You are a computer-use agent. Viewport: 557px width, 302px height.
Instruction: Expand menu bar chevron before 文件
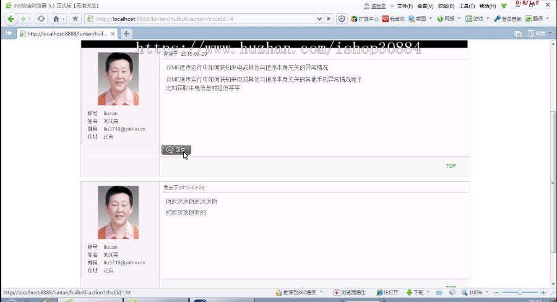point(392,6)
